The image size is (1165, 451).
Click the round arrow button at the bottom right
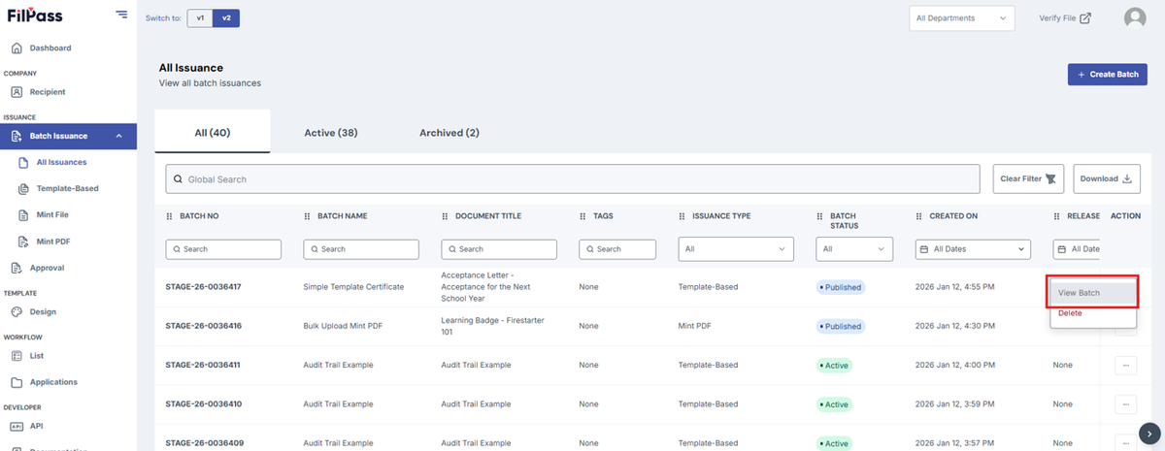[x=1148, y=433]
